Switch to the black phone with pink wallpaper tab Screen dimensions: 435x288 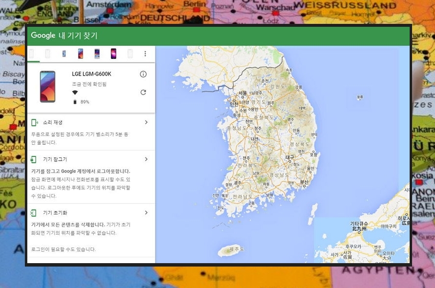click(x=114, y=54)
